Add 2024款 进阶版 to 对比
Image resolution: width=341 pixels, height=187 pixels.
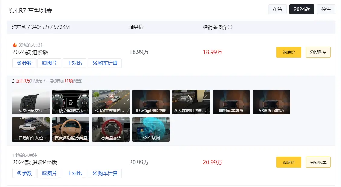[75, 63]
